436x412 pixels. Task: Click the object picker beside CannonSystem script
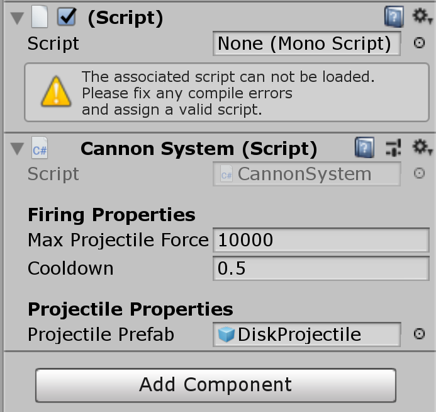coord(419,174)
